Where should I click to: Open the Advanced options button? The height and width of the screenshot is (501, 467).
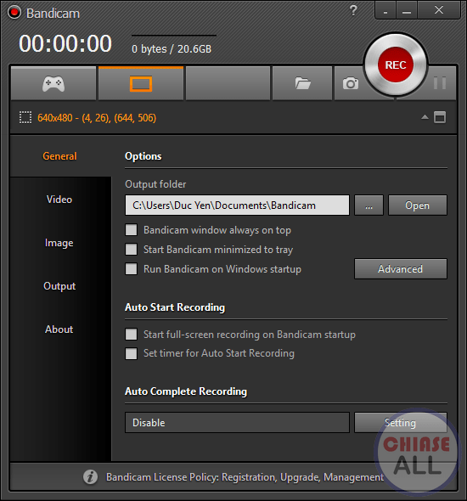pos(401,268)
